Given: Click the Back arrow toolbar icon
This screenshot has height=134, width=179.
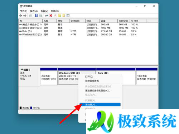Looking at the screenshot, I should (21, 16).
